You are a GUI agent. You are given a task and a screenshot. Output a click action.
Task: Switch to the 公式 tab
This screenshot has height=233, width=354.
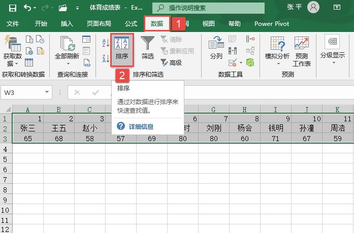pyautogui.click(x=131, y=23)
